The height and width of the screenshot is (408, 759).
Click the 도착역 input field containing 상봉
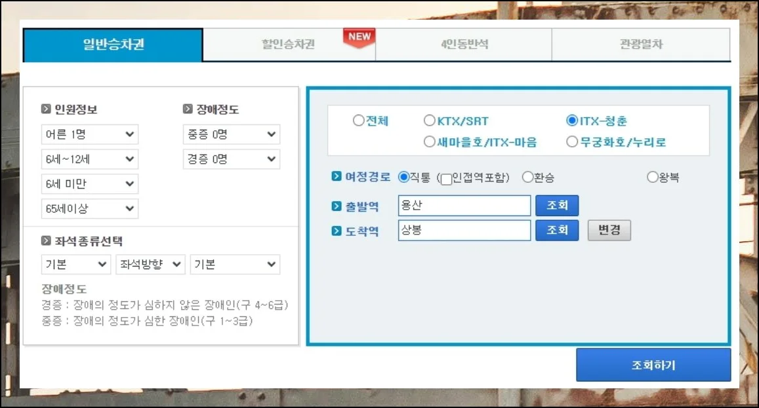point(464,231)
